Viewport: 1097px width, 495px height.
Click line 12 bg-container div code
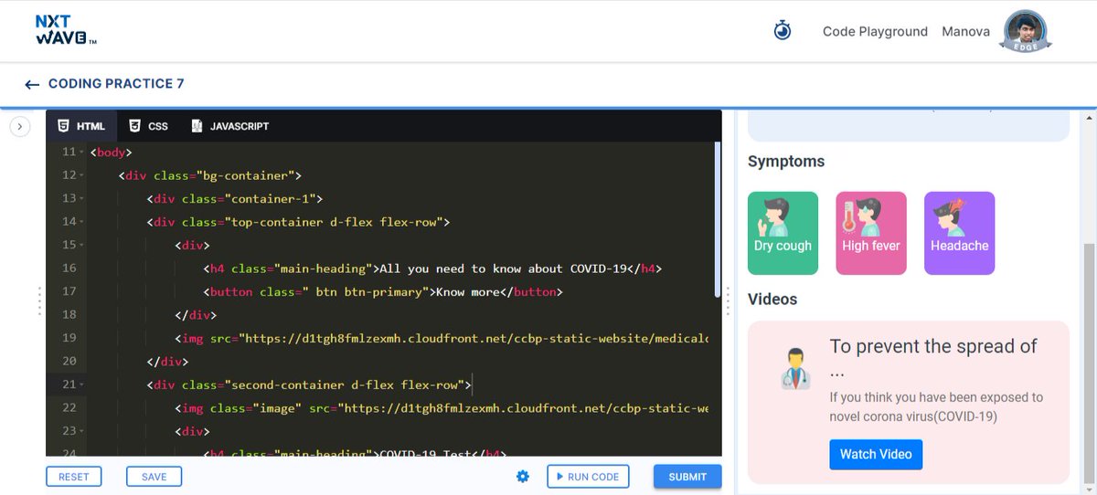point(209,175)
